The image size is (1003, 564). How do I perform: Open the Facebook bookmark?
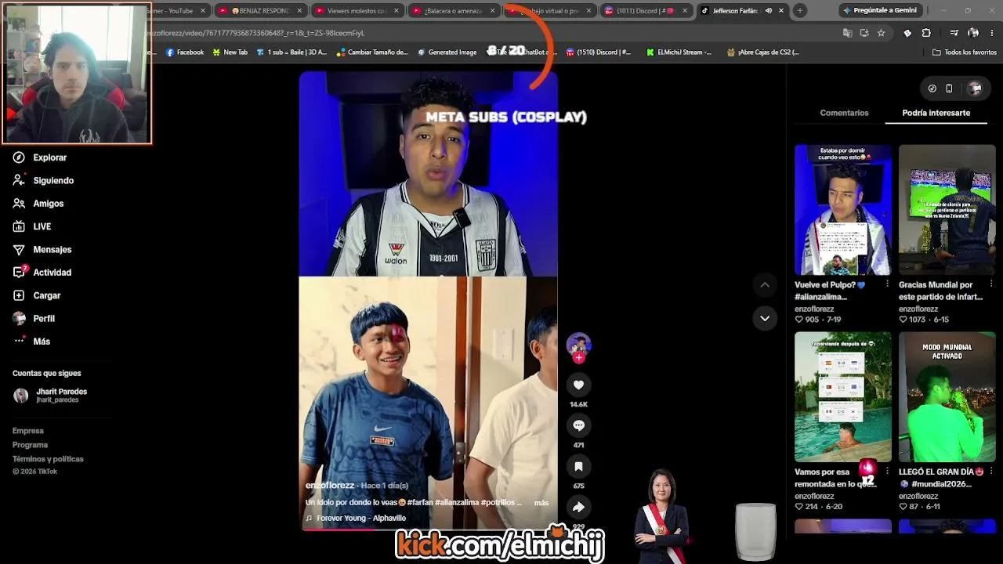185,52
